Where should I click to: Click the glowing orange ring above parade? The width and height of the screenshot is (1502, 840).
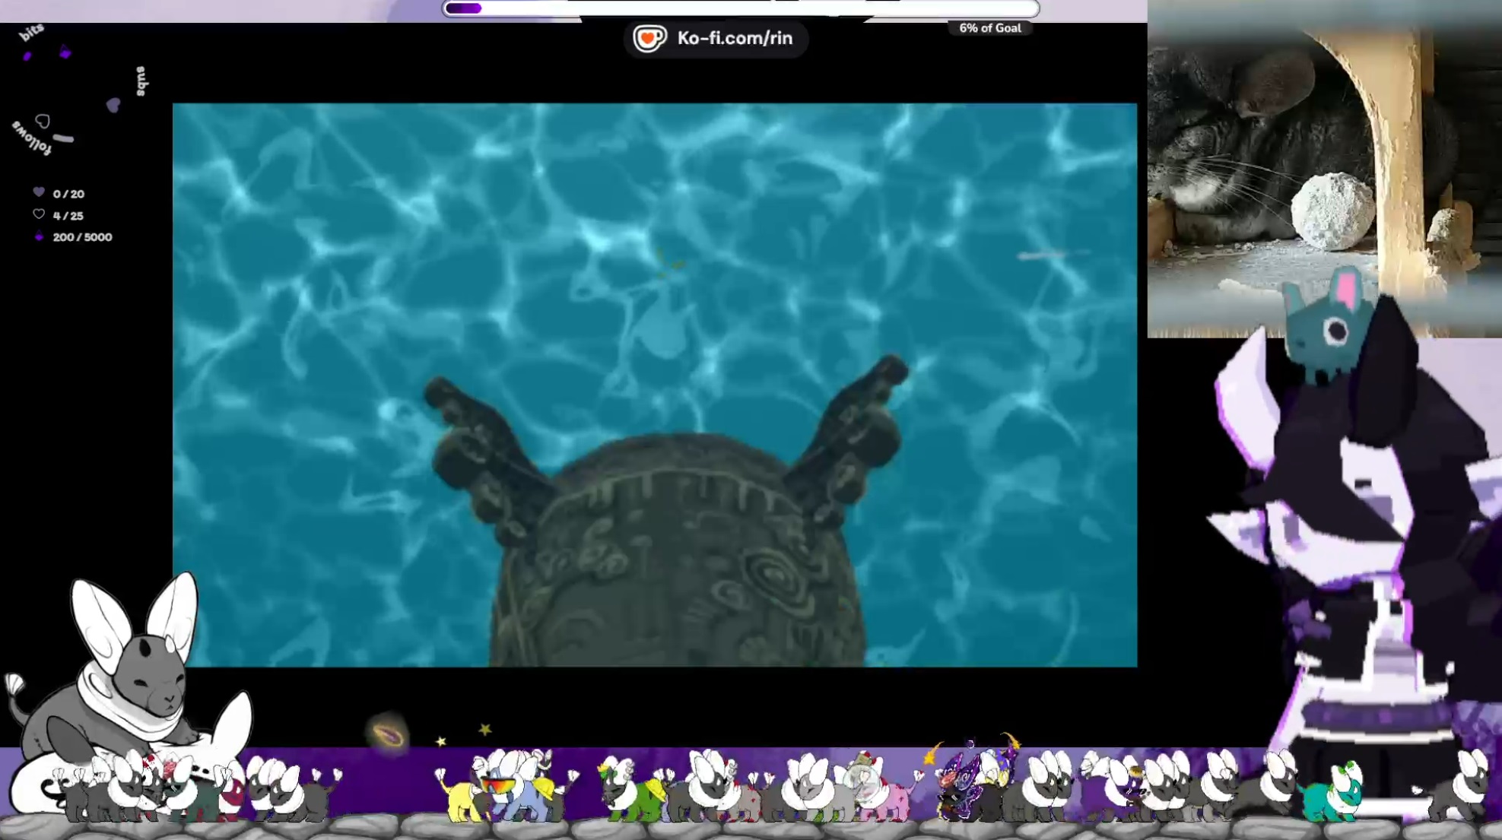coord(389,734)
